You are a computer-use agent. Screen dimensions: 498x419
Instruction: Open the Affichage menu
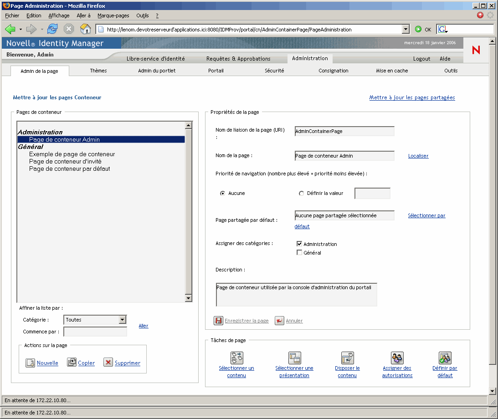tap(59, 15)
